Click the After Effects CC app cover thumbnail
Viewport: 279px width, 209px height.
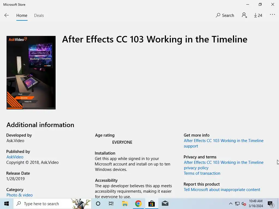click(31, 72)
